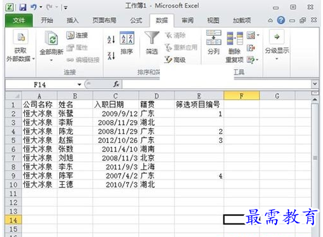Image resolution: width=323 pixels, height=237 pixels.
Task: Expand 获取外部数据 dropdown arrow
Action: pyautogui.click(x=34, y=59)
